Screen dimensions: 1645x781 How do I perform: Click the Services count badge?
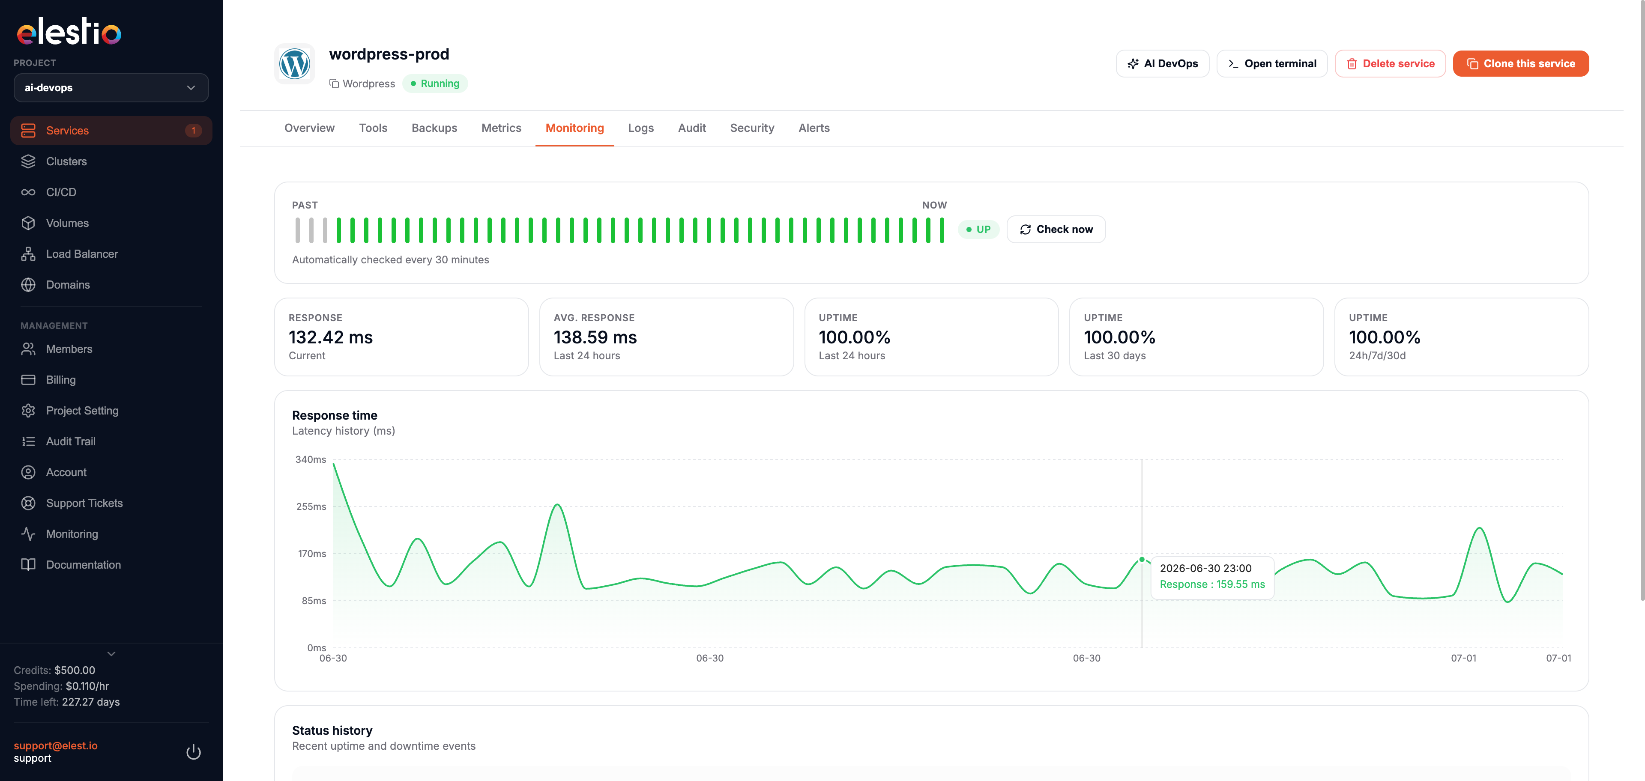click(x=194, y=131)
